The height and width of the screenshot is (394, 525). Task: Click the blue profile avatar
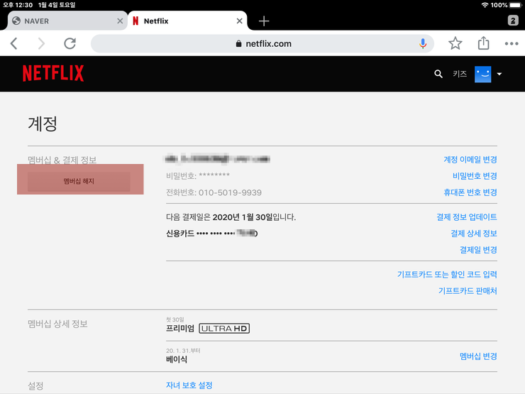tap(483, 74)
